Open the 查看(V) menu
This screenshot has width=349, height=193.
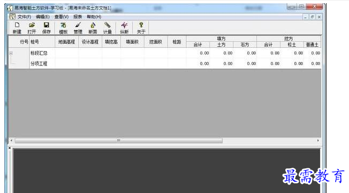pyautogui.click(x=62, y=17)
